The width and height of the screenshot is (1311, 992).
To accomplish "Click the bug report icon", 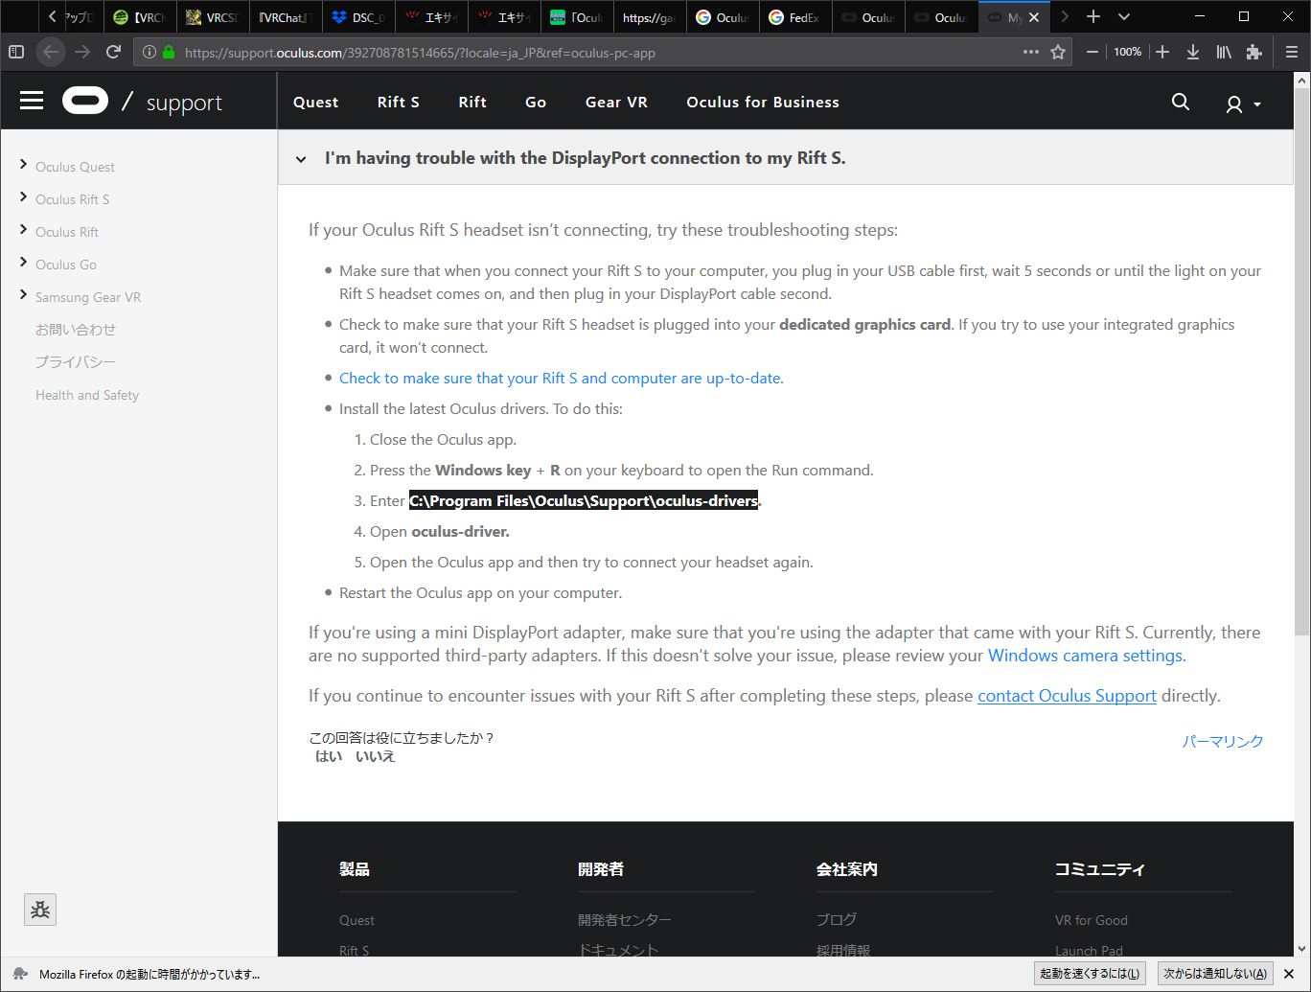I will pos(40,910).
